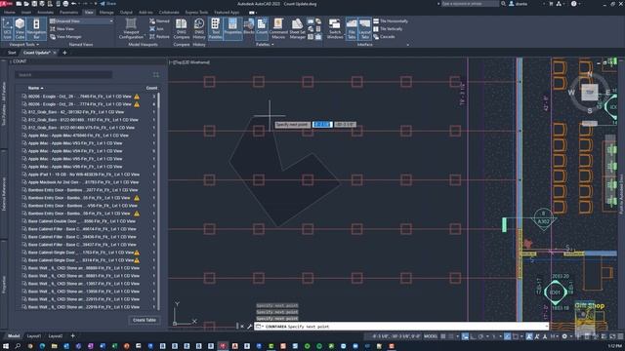Screen dimensions: 625x351
Task: Switch to the Home ribbon tab
Action: coord(9,13)
